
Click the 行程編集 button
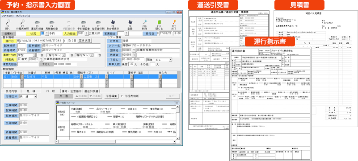pyautogui.click(x=111, y=96)
